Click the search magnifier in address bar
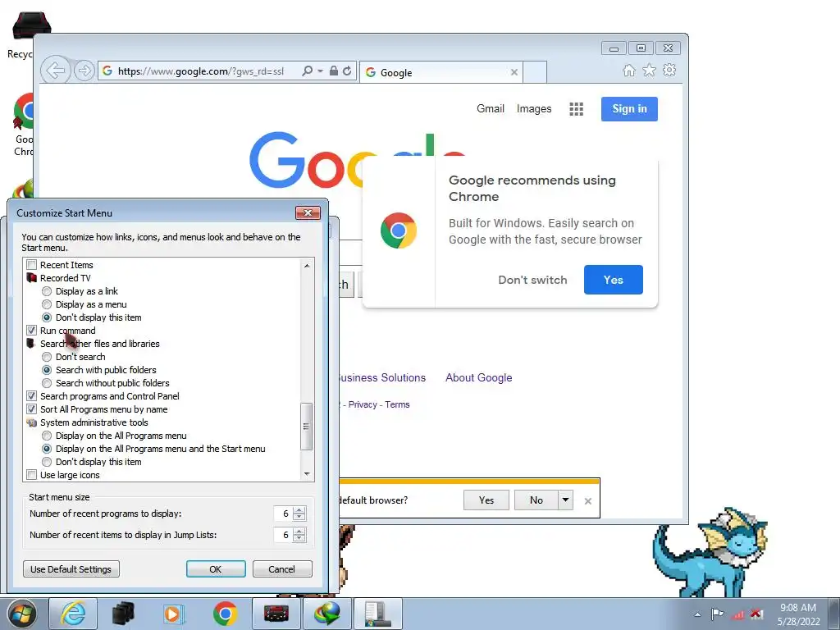Image resolution: width=840 pixels, height=630 pixels. point(308,71)
